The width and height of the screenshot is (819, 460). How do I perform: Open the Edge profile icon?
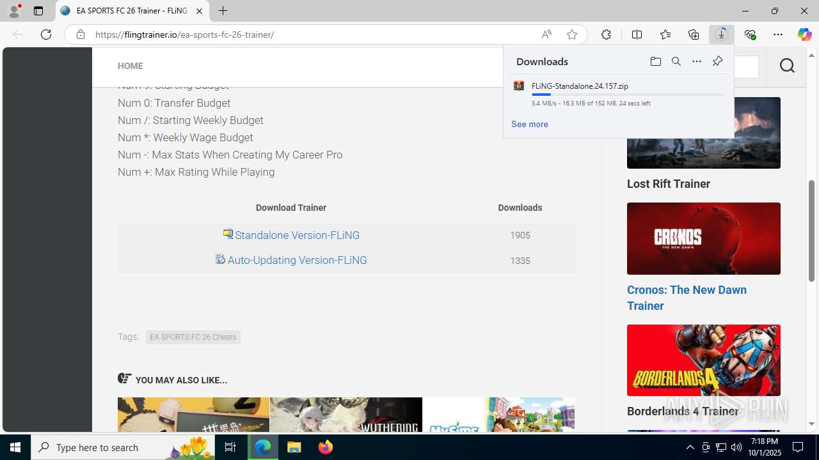pyautogui.click(x=14, y=11)
